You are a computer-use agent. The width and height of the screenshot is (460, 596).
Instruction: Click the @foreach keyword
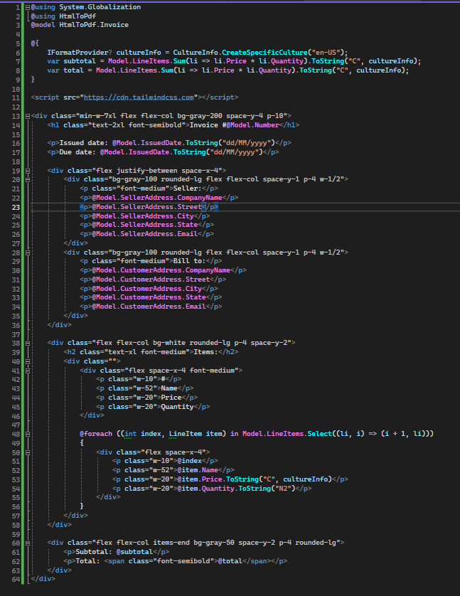click(96, 434)
